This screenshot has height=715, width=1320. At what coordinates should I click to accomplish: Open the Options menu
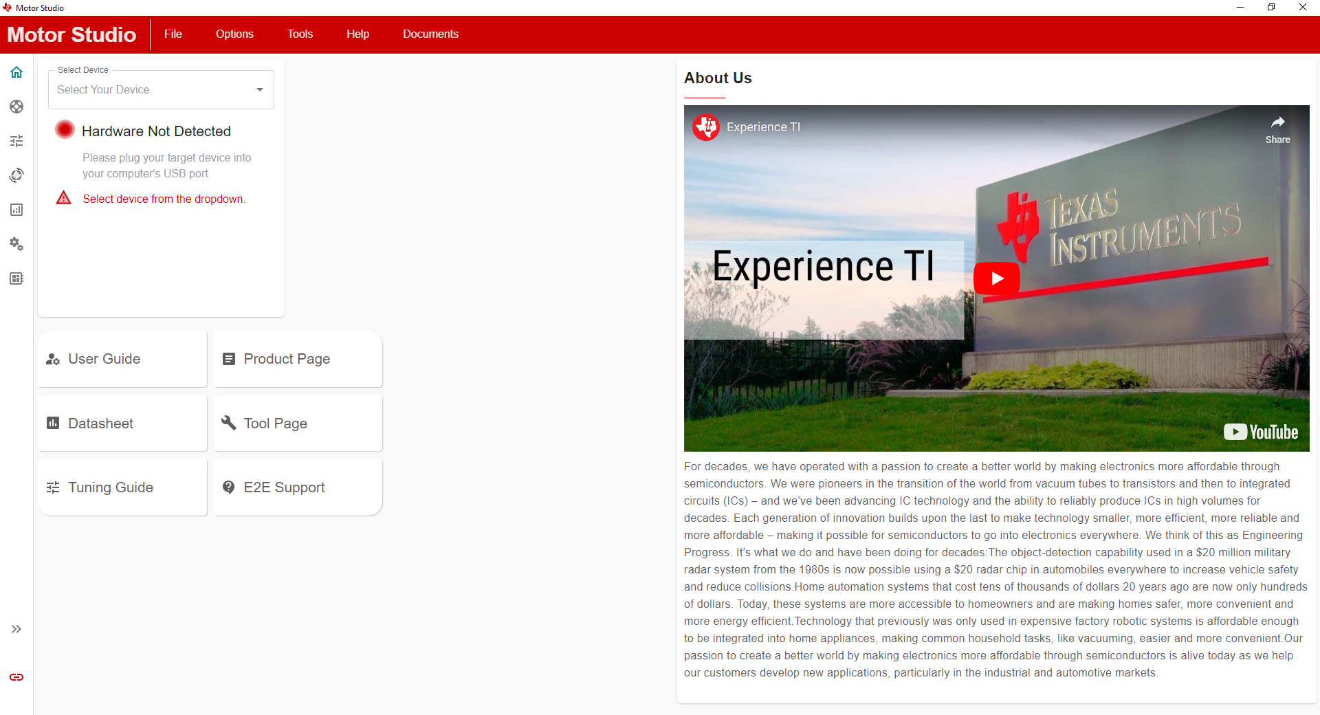[x=234, y=34]
